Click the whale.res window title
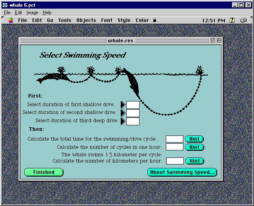 [x=120, y=40]
